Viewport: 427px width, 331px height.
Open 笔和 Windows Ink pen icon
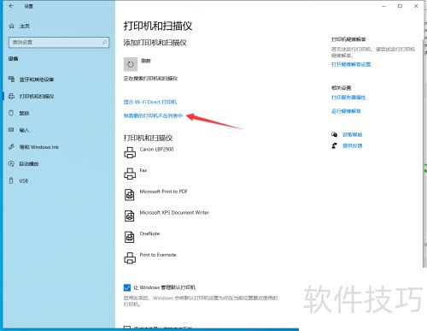pyautogui.click(x=11, y=147)
